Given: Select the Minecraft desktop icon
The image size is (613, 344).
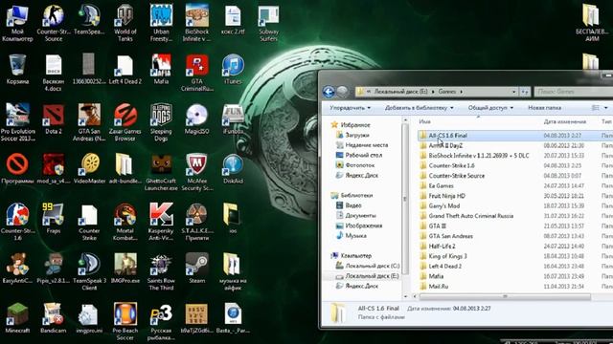Looking at the screenshot, I should point(17,318).
